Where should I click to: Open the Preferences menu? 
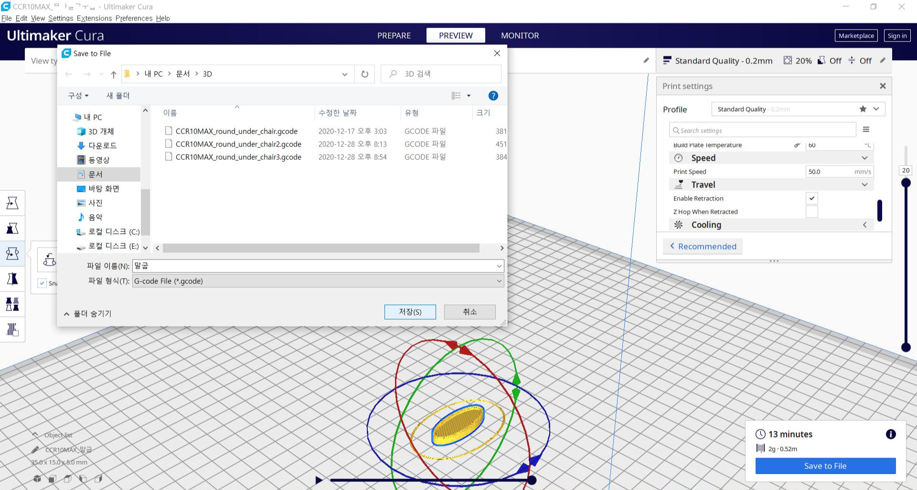click(x=134, y=18)
